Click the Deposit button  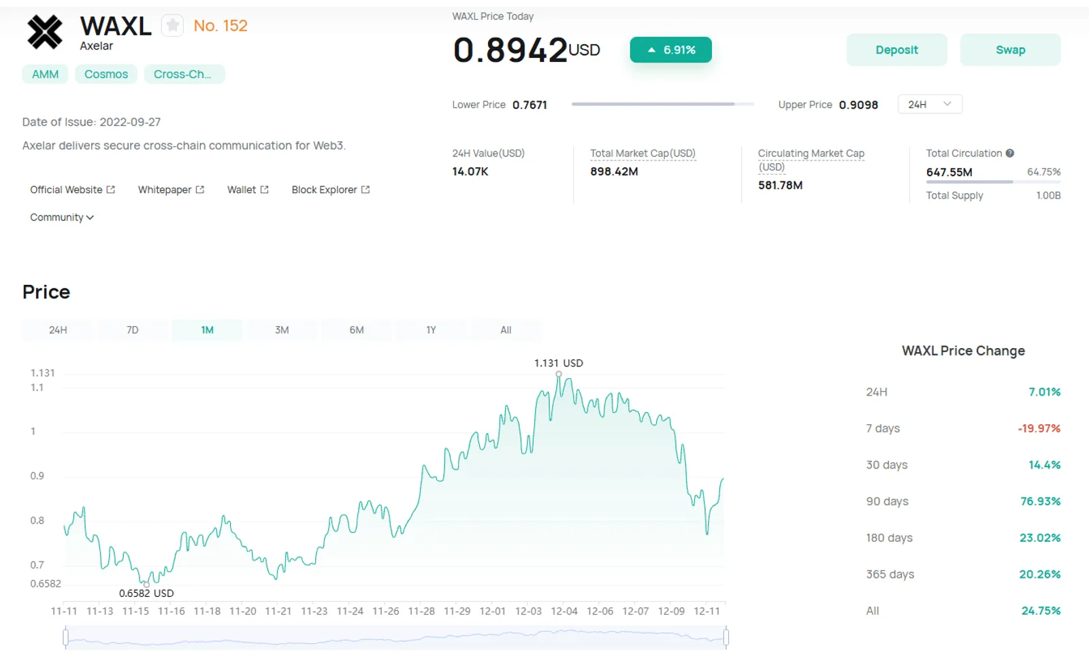[897, 50]
